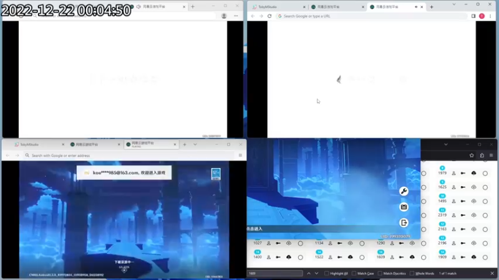Viewport: 499px width, 280px height.
Task: Mute the active tab's speaker in top-right Chrome
Action: (416, 7)
